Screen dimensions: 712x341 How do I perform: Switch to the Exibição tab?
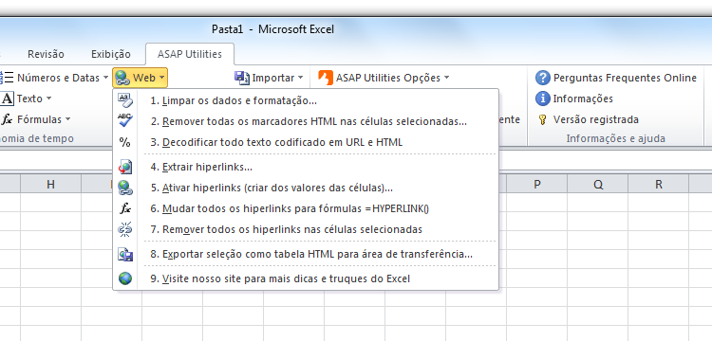pos(111,54)
